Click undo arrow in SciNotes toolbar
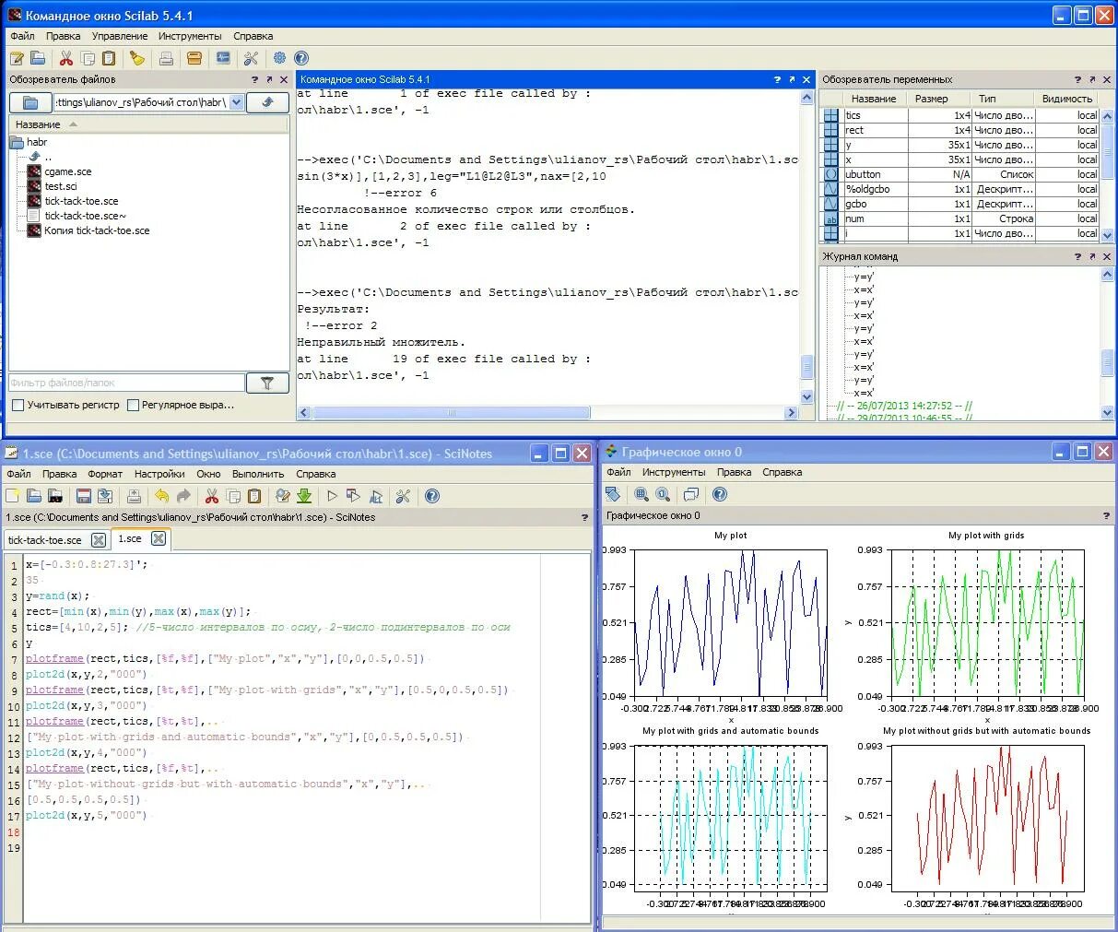This screenshot has width=1118, height=932. (162, 496)
